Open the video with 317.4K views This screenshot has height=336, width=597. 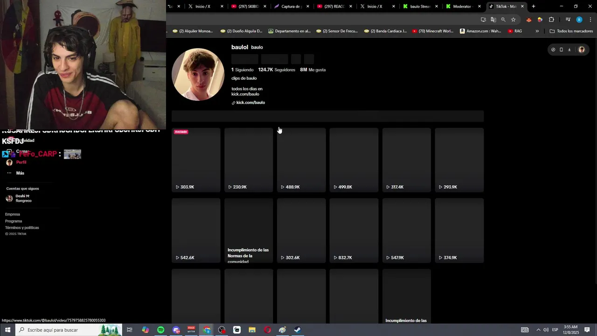point(407,160)
